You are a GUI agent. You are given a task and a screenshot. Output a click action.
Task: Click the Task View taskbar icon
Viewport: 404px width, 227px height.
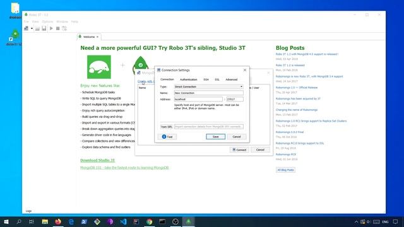pyautogui.click(x=32, y=221)
